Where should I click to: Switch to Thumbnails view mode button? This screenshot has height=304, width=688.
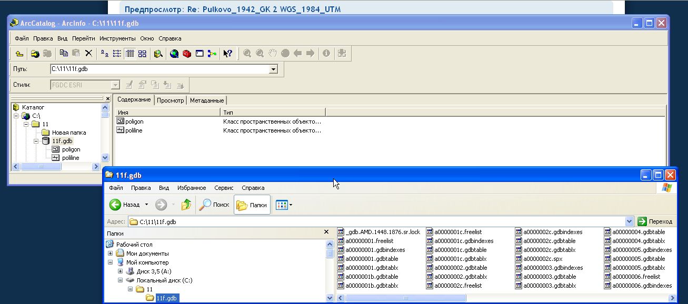[x=142, y=53]
